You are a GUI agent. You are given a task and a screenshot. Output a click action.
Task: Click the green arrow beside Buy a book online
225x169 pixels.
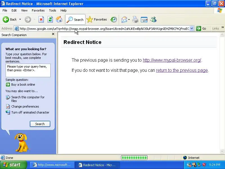[x=8, y=84]
